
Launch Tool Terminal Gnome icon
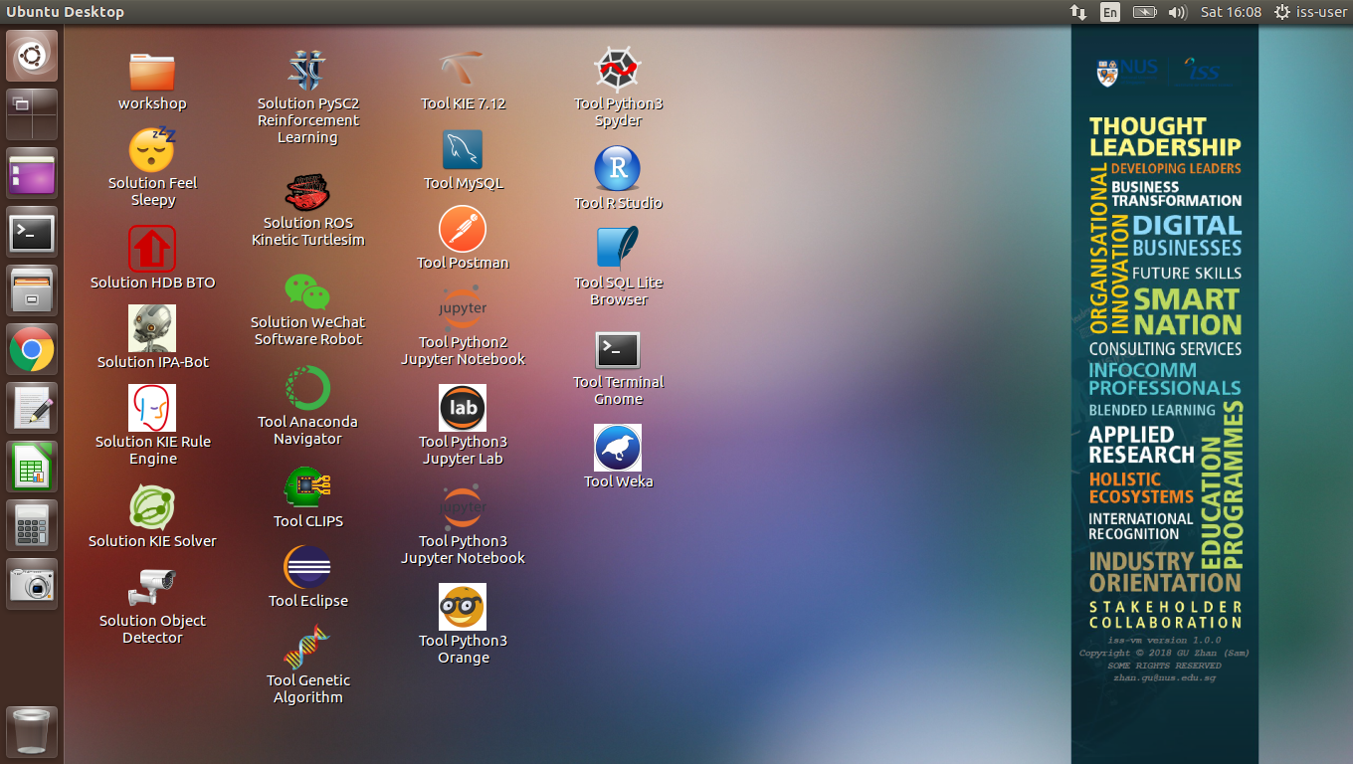(618, 350)
